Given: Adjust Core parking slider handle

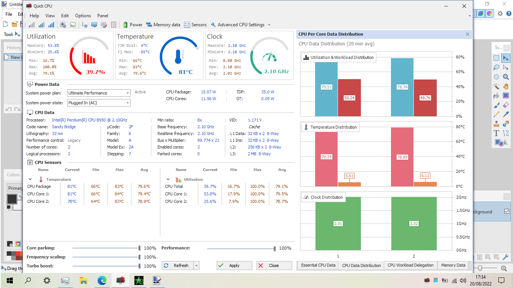Looking at the screenshot, I should (139, 248).
